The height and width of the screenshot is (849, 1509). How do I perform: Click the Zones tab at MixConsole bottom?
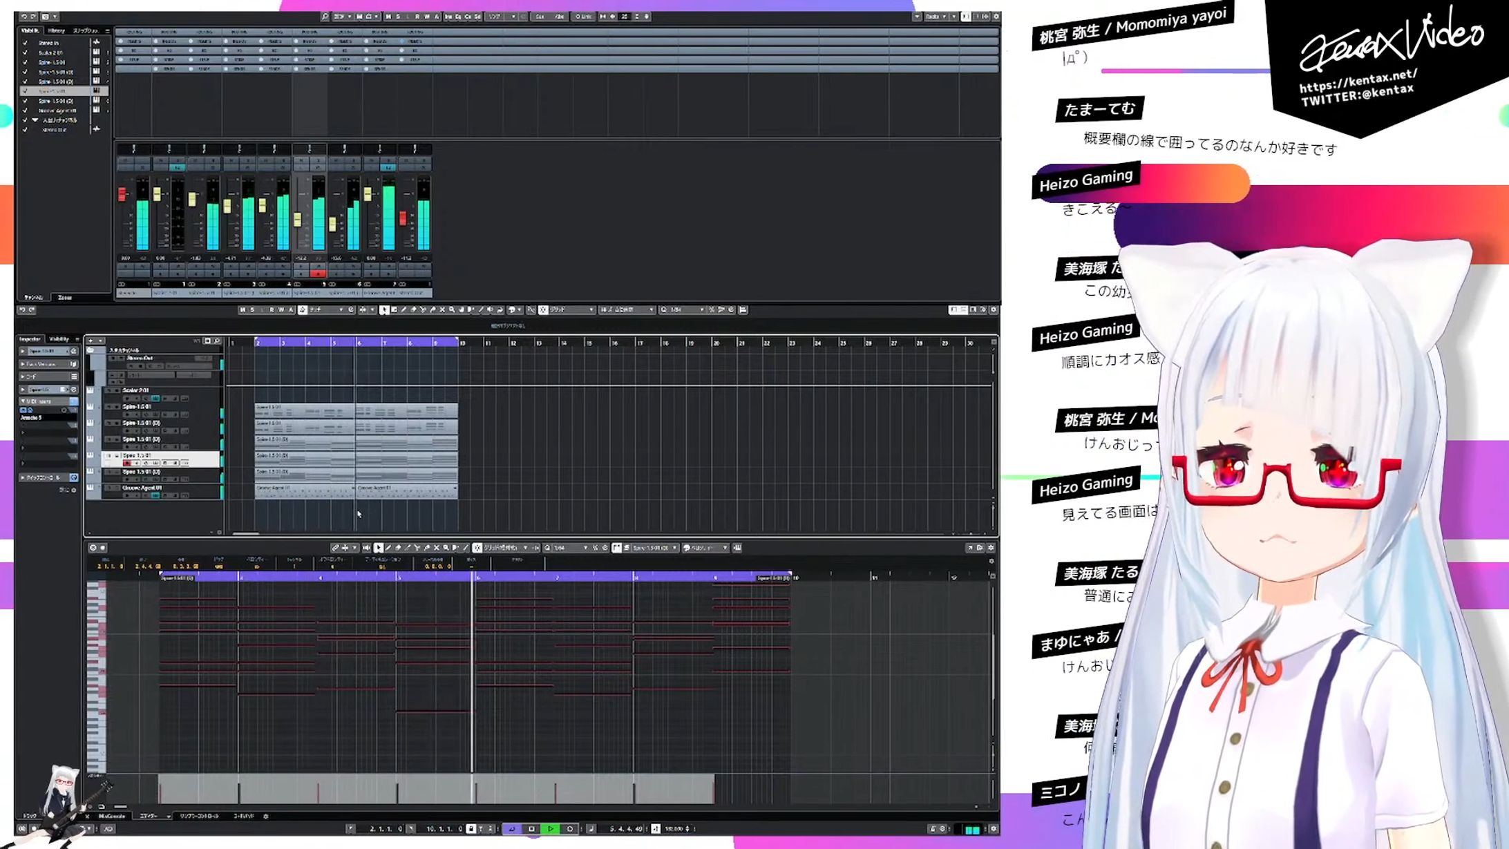click(x=65, y=297)
